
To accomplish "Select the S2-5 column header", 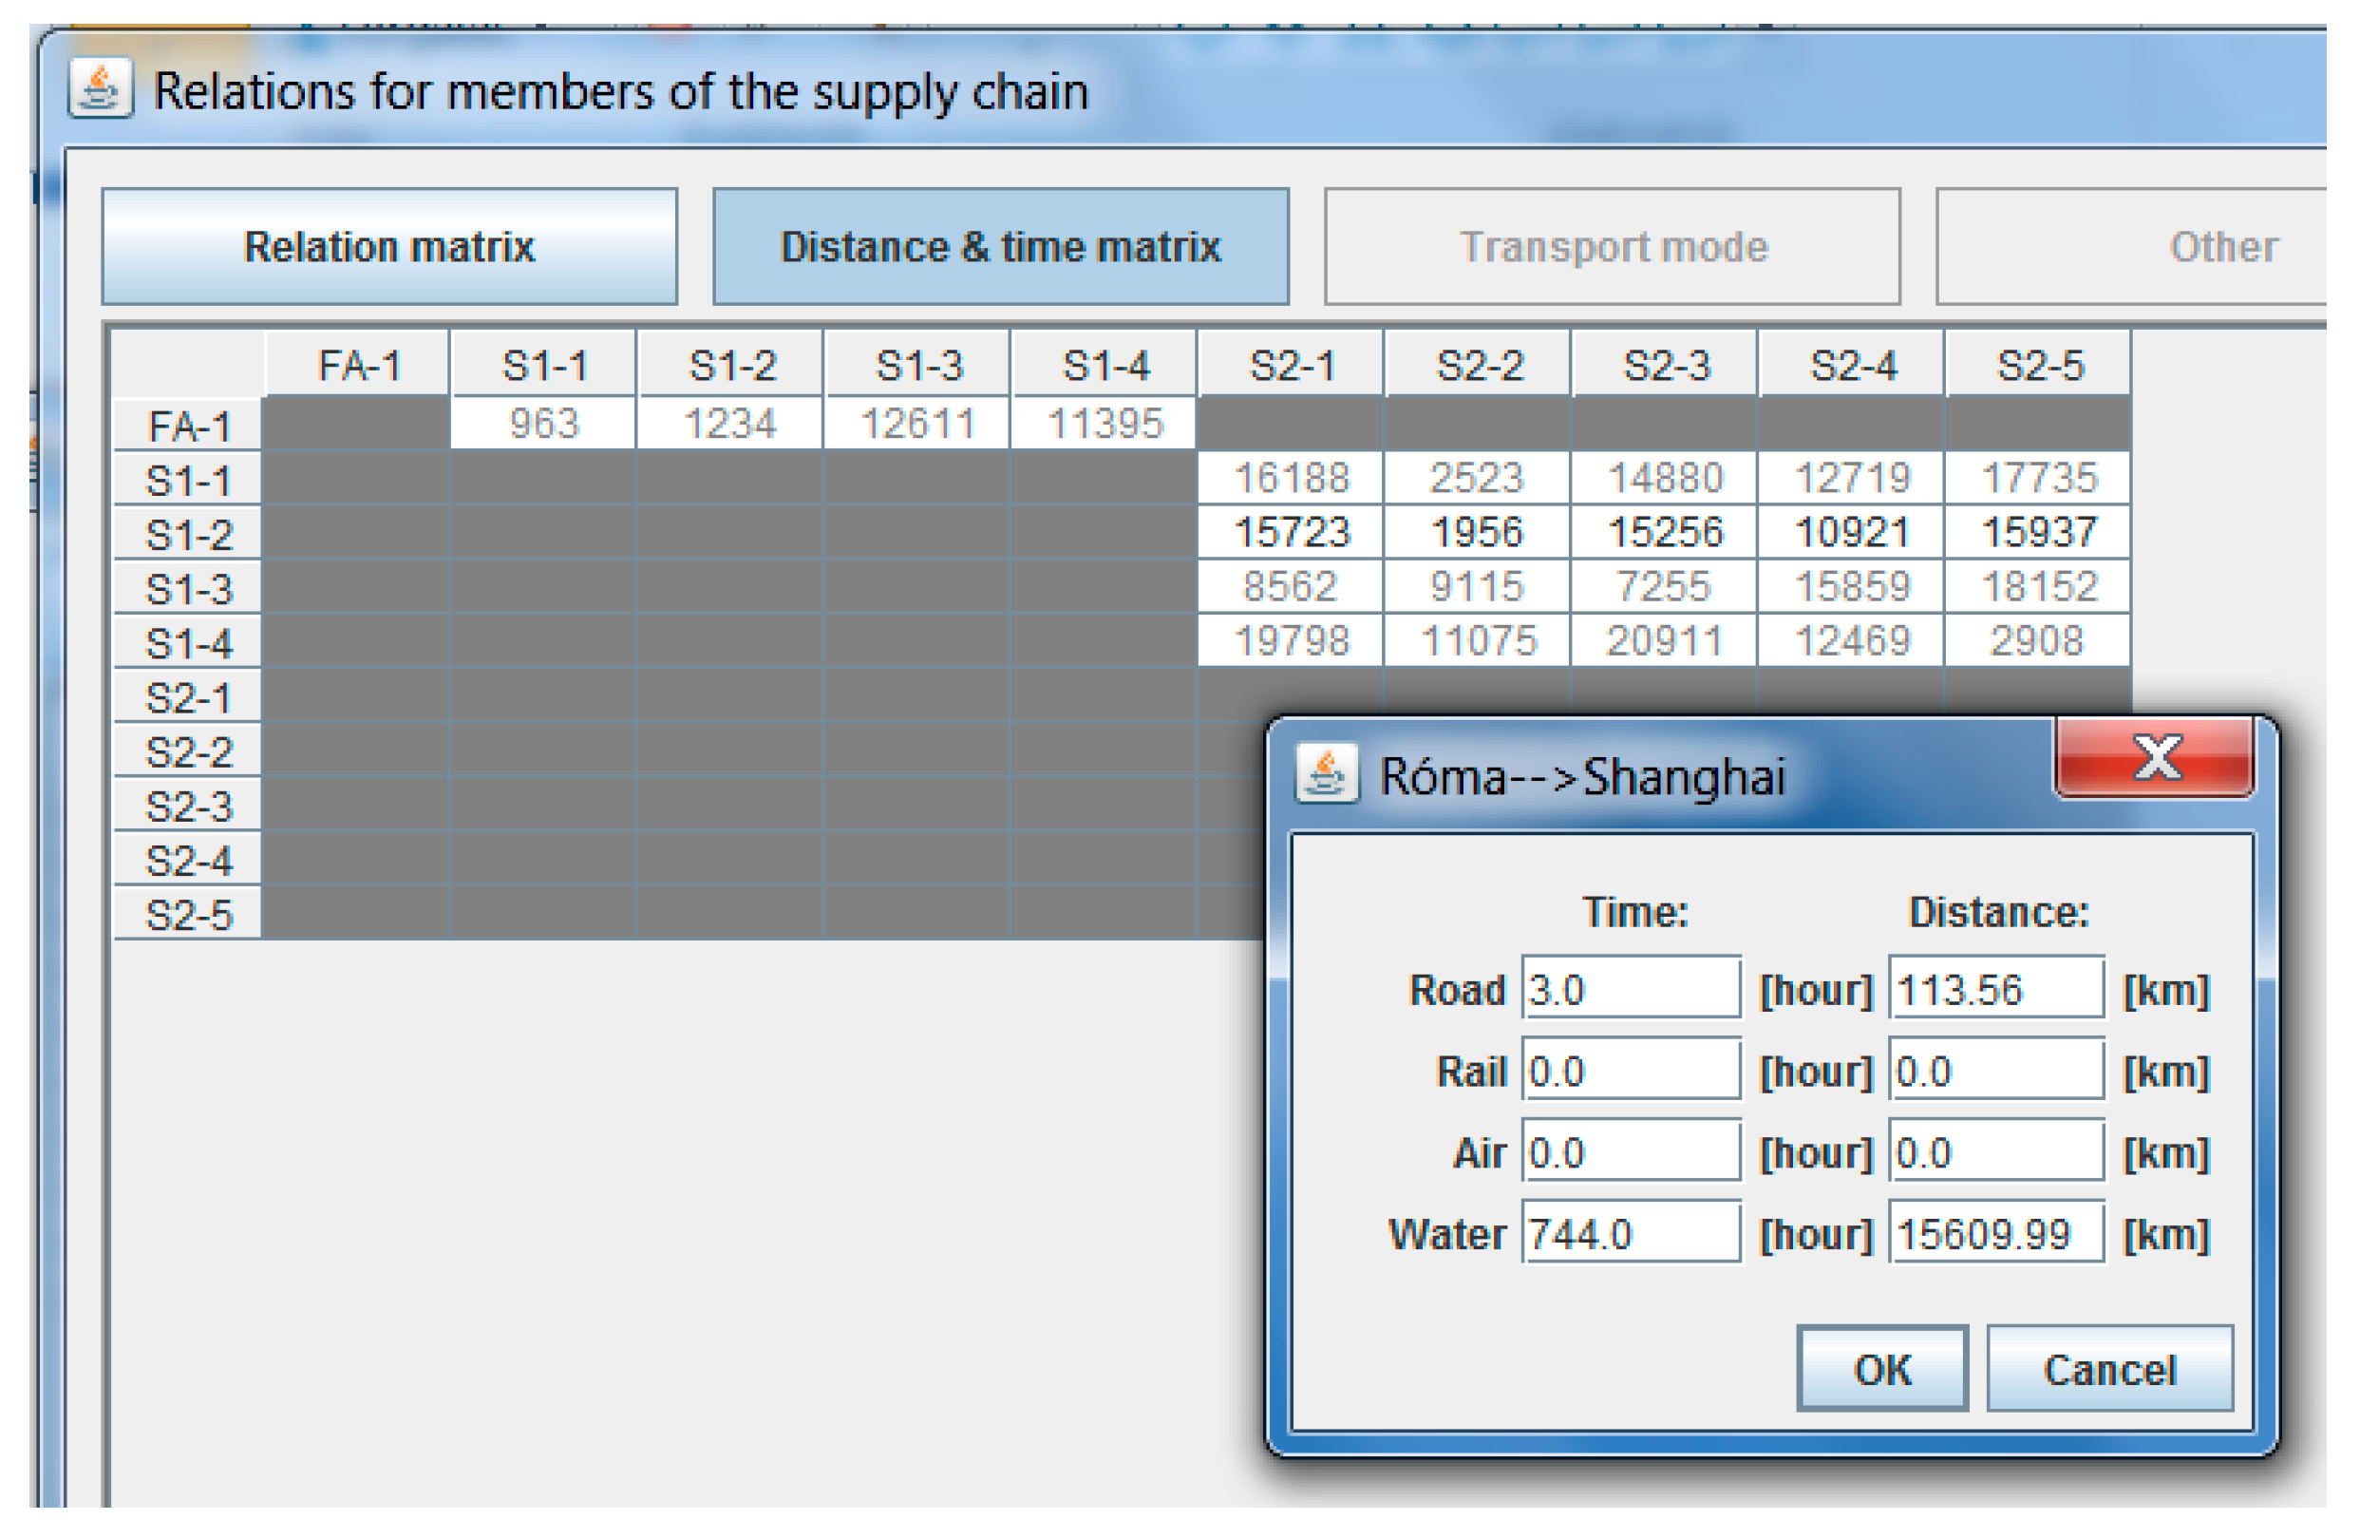I will coord(2039,366).
